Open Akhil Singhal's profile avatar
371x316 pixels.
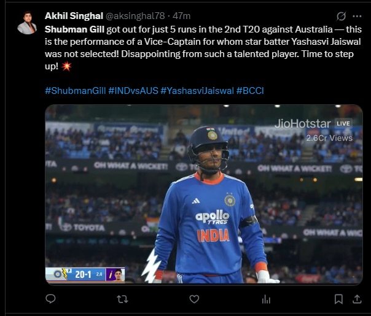click(x=27, y=23)
